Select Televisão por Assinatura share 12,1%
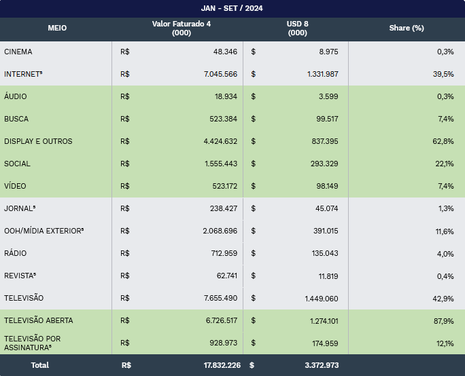 (445, 343)
